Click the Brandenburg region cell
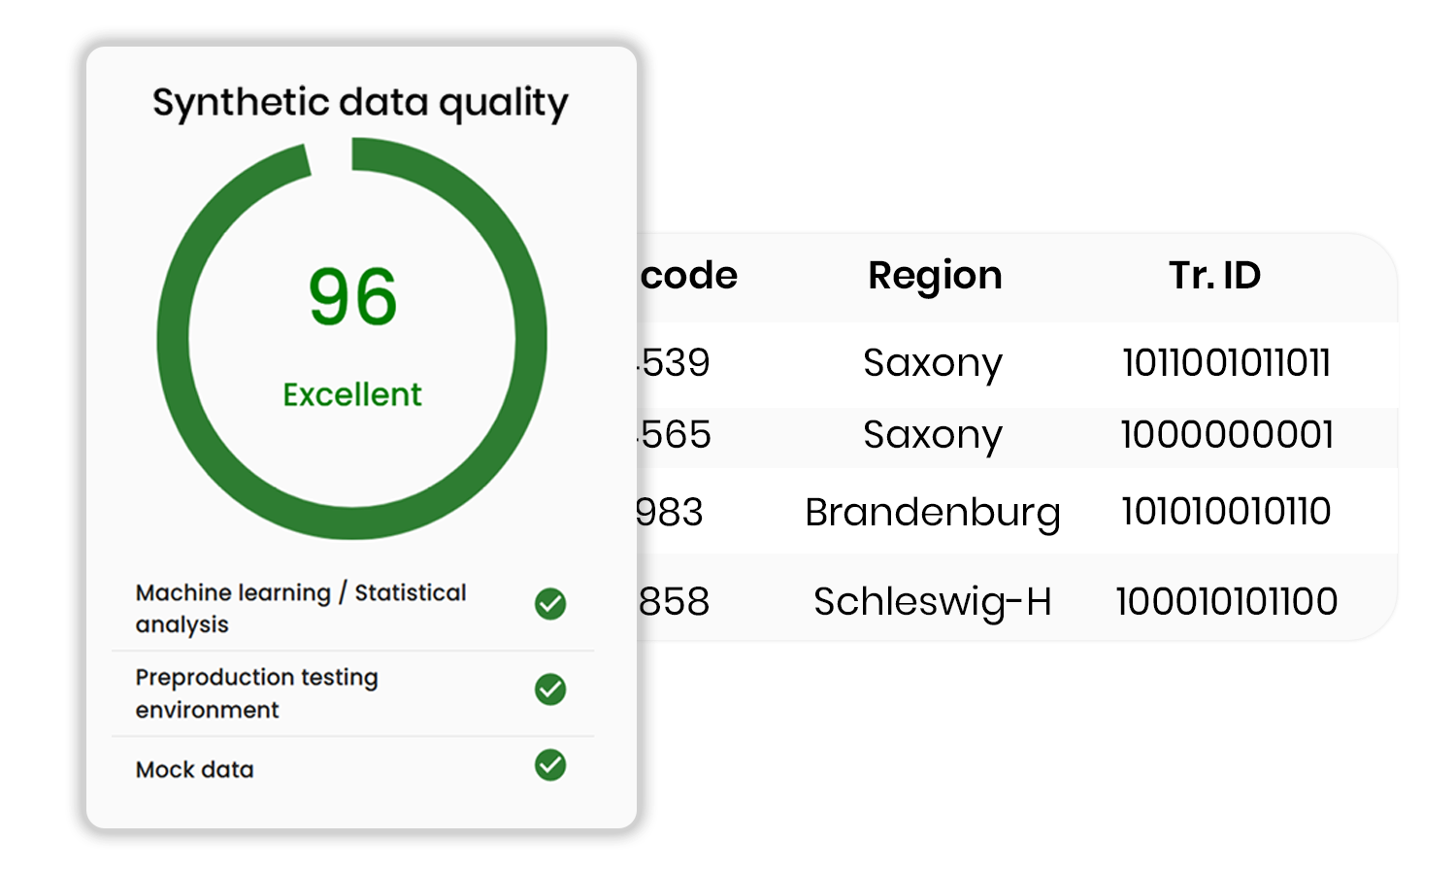The height and width of the screenshot is (874, 1456). pyautogui.click(x=933, y=513)
